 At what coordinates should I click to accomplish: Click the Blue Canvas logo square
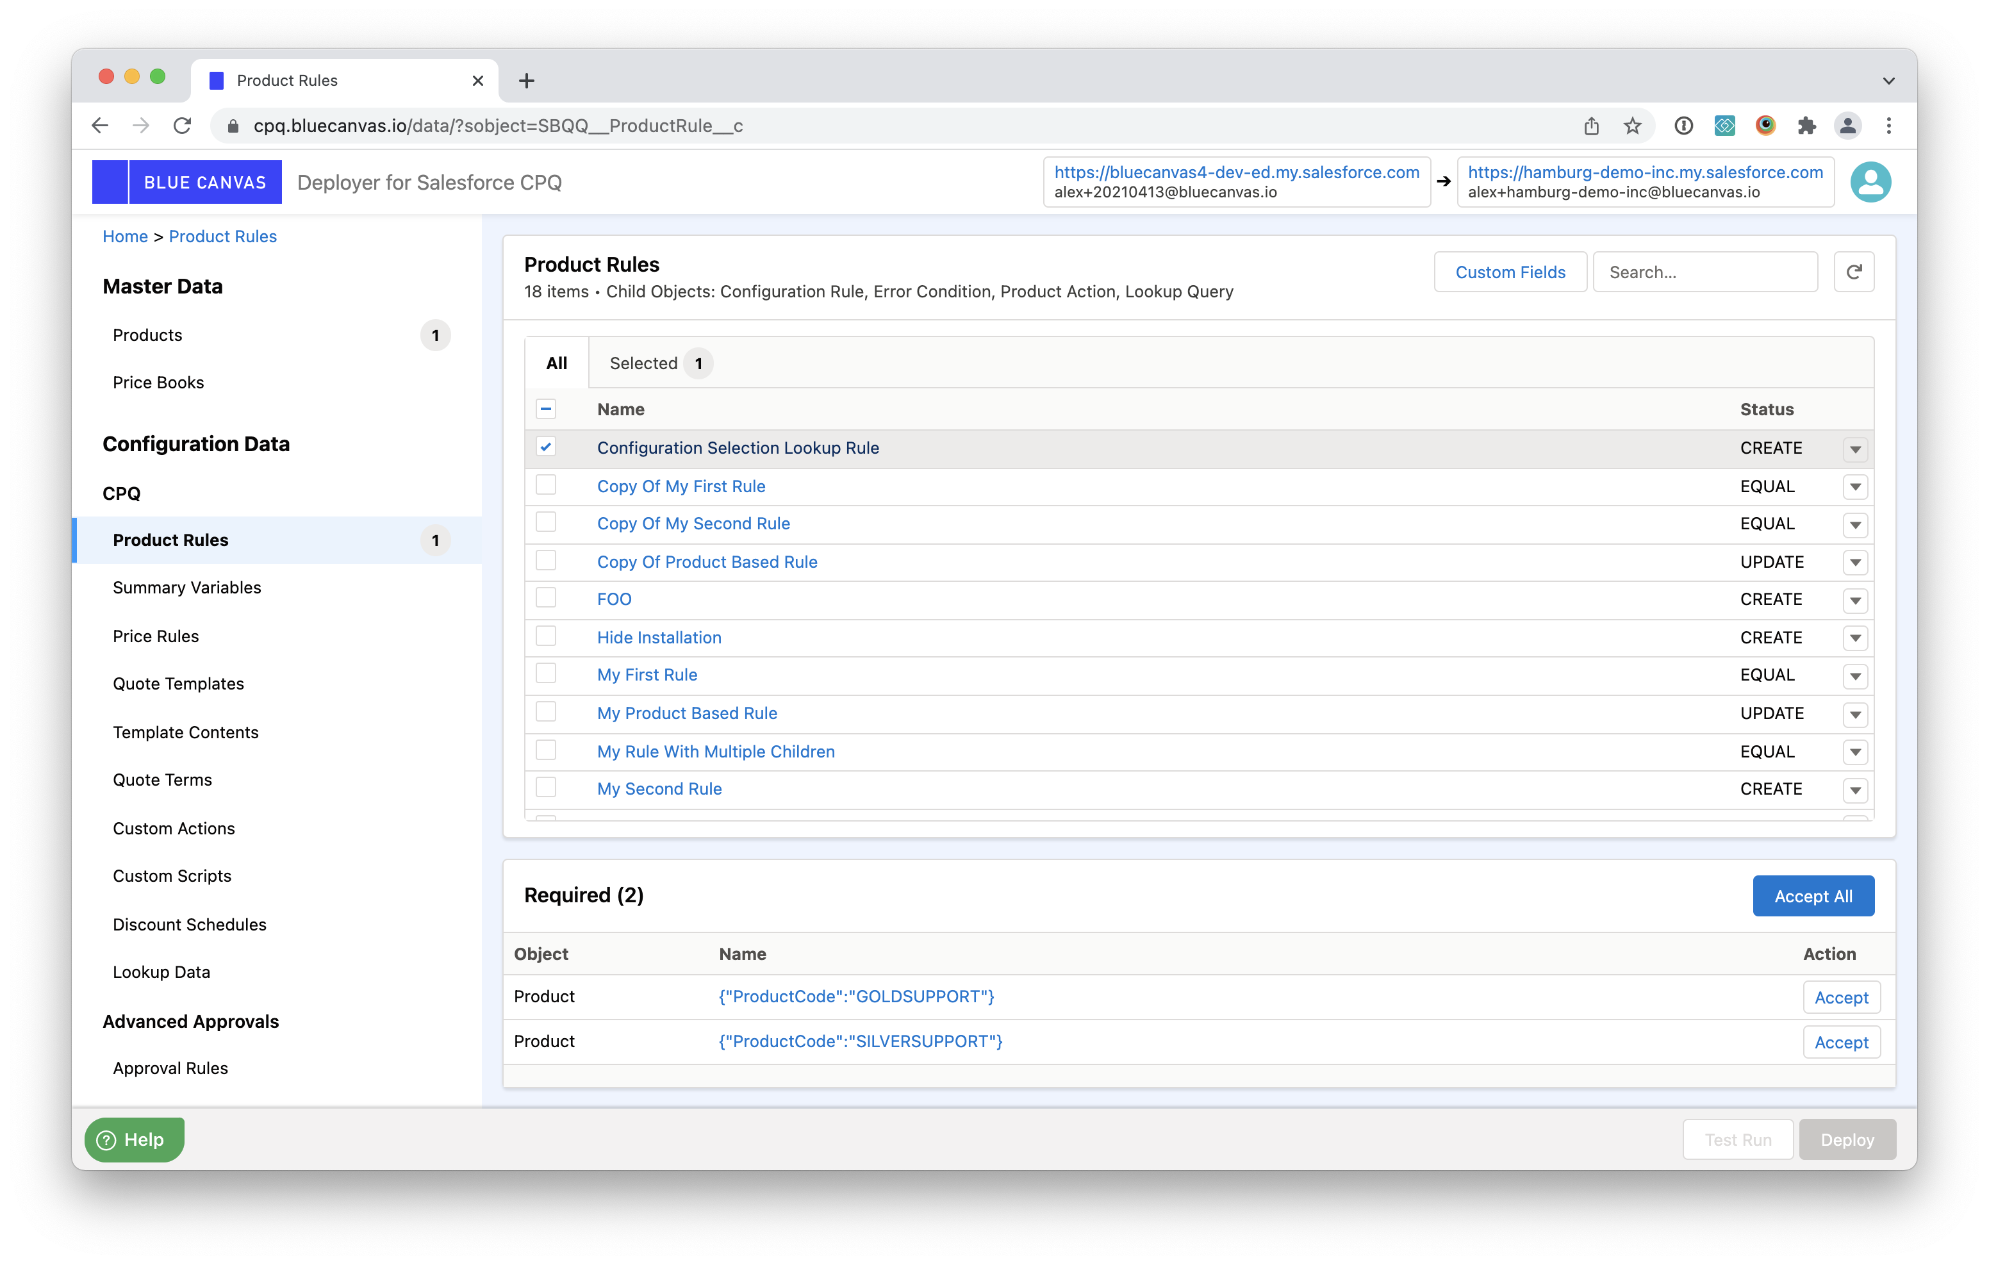tap(110, 182)
